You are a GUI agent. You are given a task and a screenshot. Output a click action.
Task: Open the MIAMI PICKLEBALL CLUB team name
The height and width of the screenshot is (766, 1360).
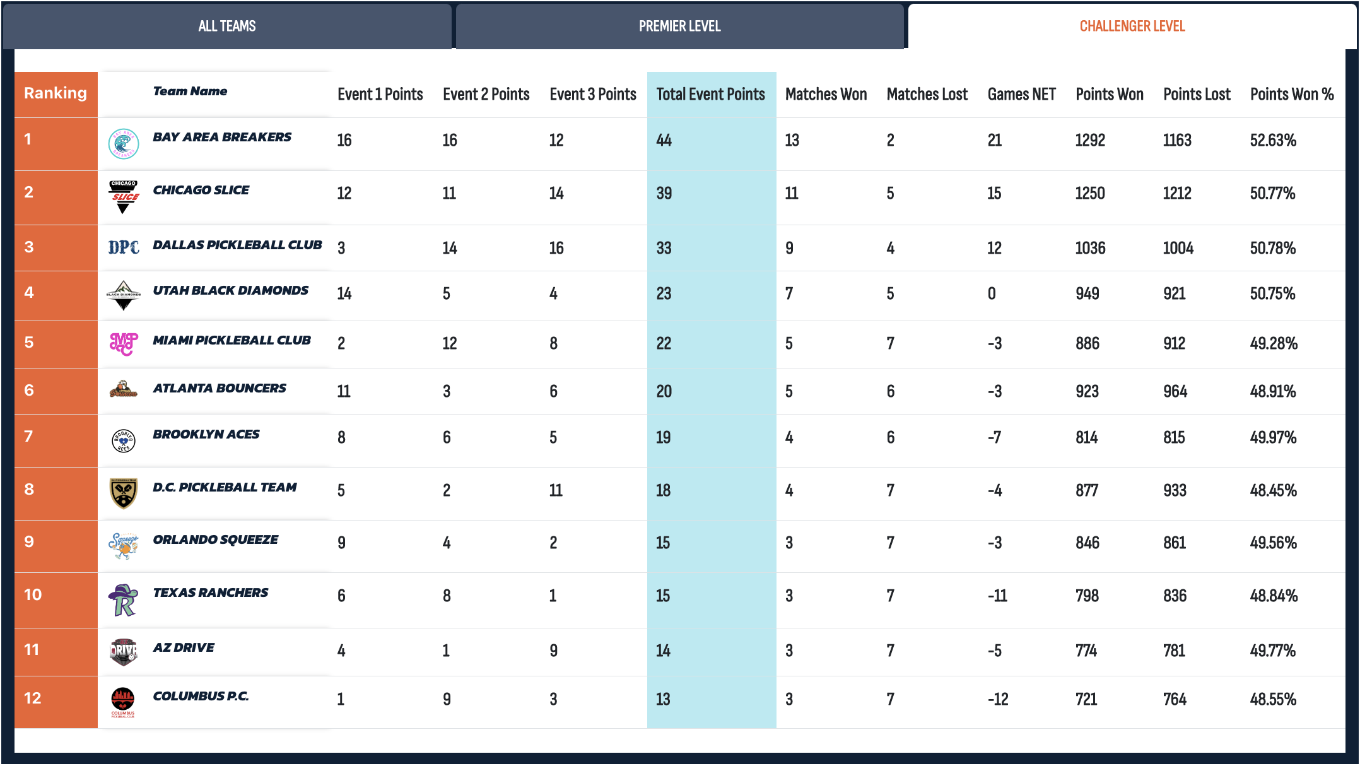(232, 340)
